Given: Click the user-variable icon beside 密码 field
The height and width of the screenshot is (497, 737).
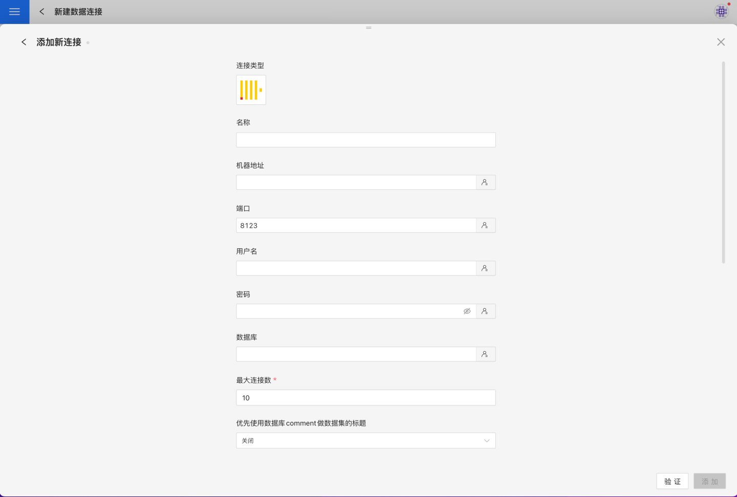Looking at the screenshot, I should 485,312.
